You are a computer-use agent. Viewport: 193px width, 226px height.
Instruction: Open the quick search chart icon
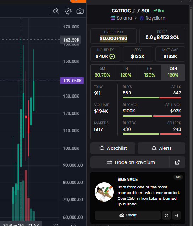(56, 11)
